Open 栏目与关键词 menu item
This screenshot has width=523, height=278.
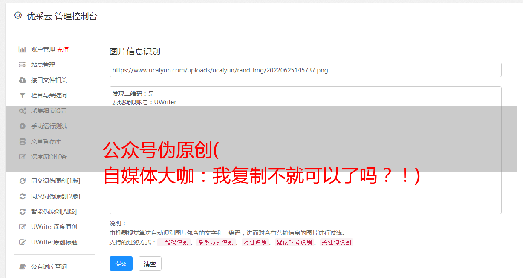[x=49, y=95]
